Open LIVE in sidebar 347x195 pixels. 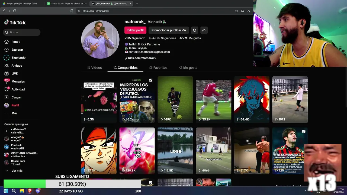coord(11,73)
